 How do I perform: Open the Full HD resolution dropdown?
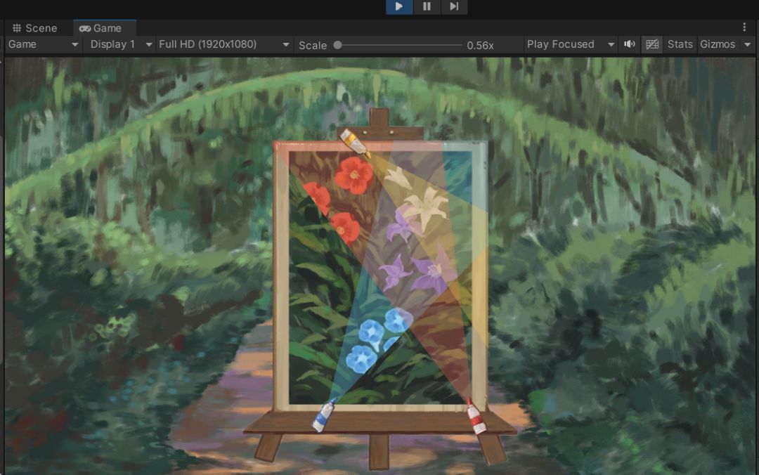pyautogui.click(x=224, y=44)
